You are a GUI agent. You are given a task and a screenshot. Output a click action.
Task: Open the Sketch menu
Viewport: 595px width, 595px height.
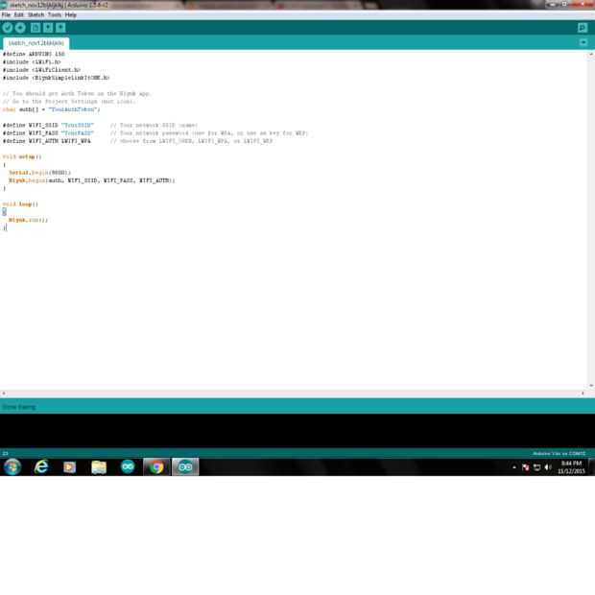(x=36, y=14)
